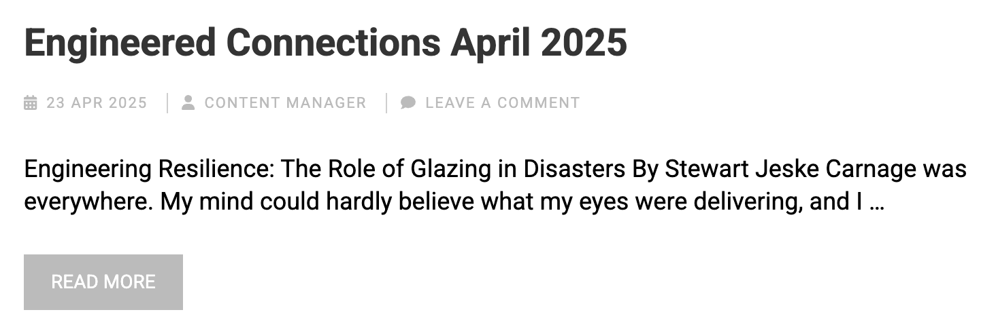
Task: Click the divider between date and author
Action: point(167,103)
